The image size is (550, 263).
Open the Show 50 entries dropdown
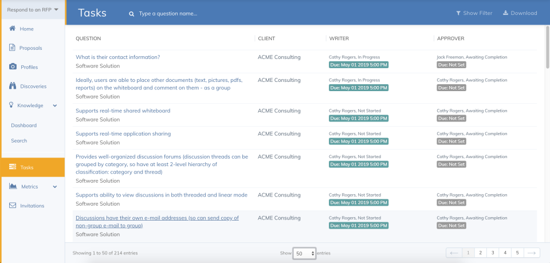tap(304, 253)
